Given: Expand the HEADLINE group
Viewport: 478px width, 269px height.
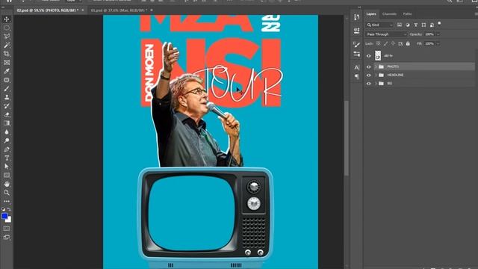Looking at the screenshot, I should (x=376, y=75).
